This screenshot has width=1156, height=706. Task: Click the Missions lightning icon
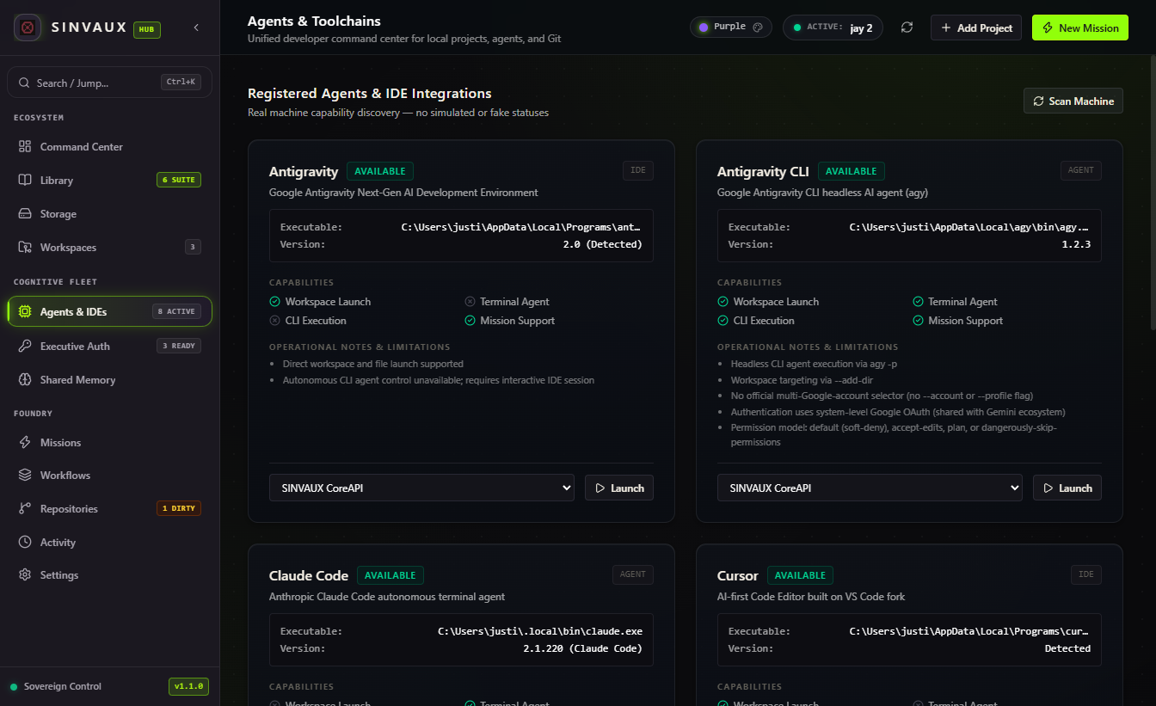pos(25,443)
